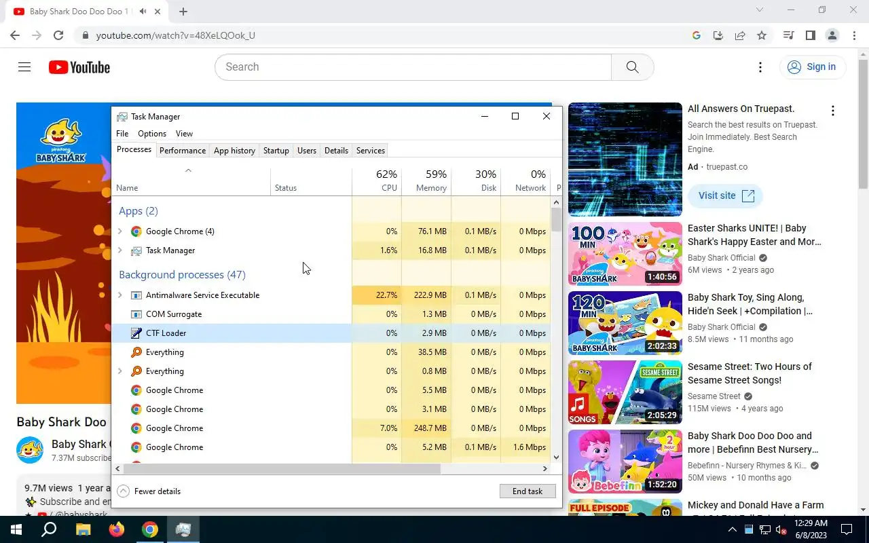Sort processes by the CPU column
The image size is (869, 543).
point(377,181)
